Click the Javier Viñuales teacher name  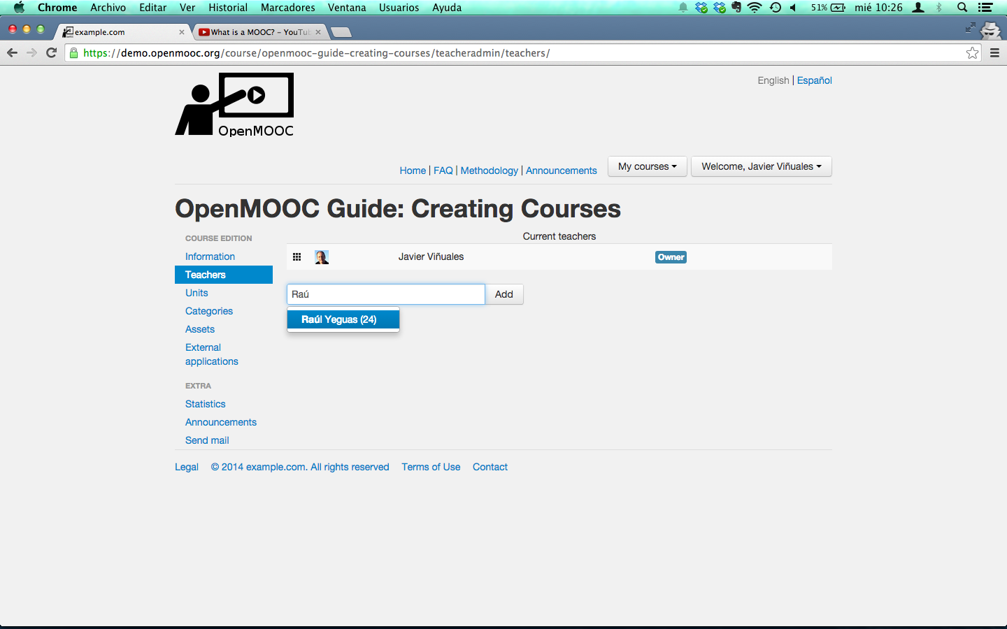pyautogui.click(x=431, y=256)
